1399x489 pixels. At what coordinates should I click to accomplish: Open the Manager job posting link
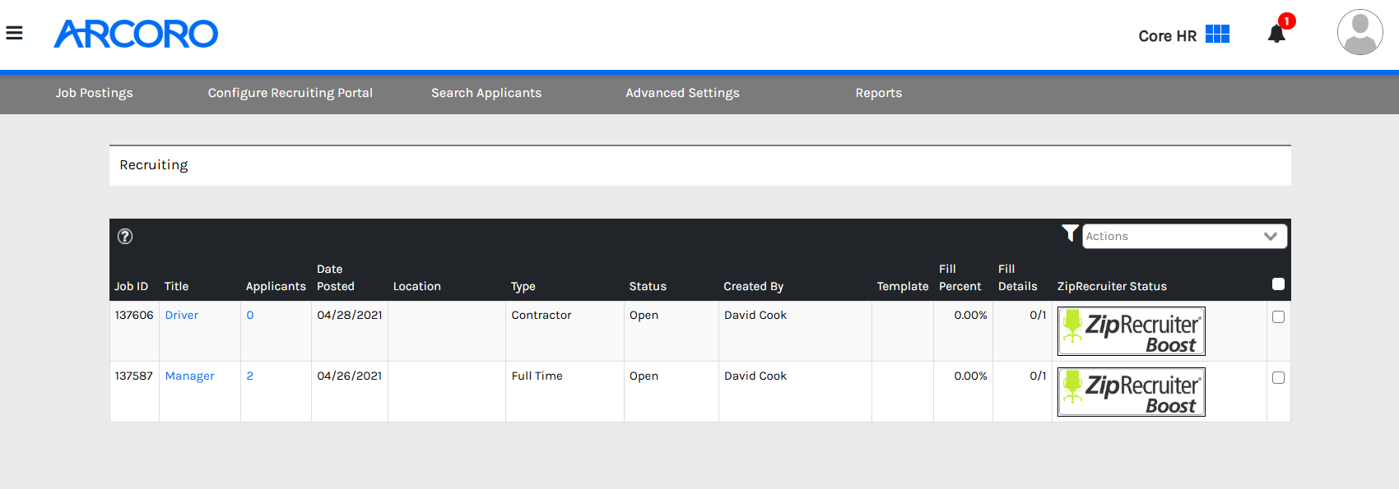click(189, 376)
